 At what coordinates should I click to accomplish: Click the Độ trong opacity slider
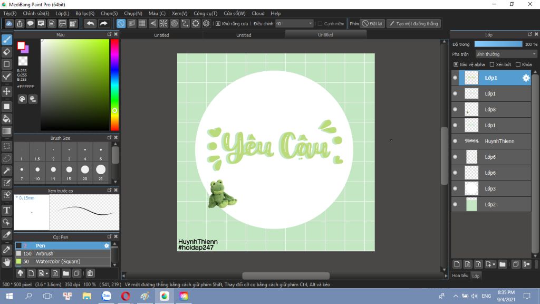pos(498,44)
